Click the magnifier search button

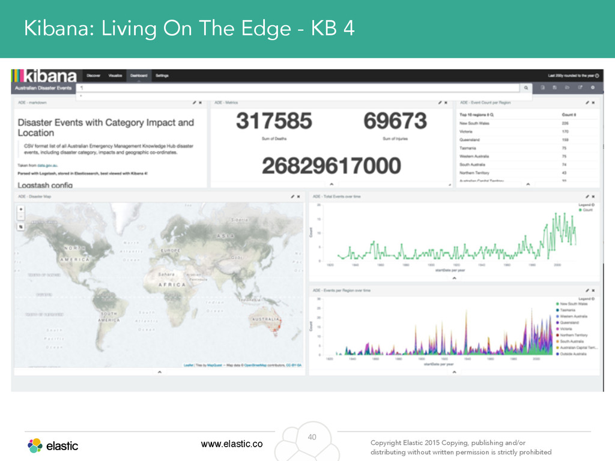coord(526,88)
